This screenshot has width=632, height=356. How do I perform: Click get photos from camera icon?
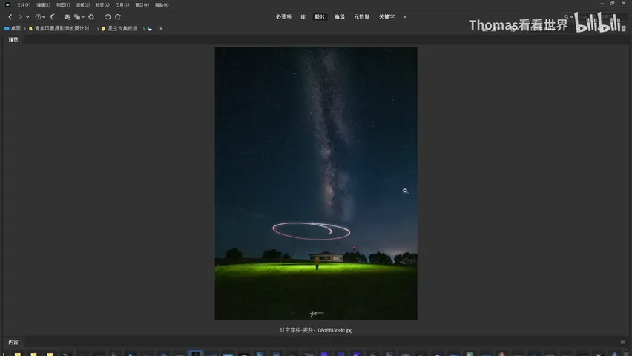click(67, 17)
